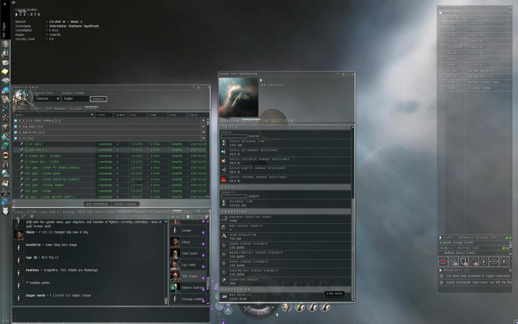This screenshot has width=518, height=324.
Task: Open the Fitting tab in ship information
Action: 289,121
